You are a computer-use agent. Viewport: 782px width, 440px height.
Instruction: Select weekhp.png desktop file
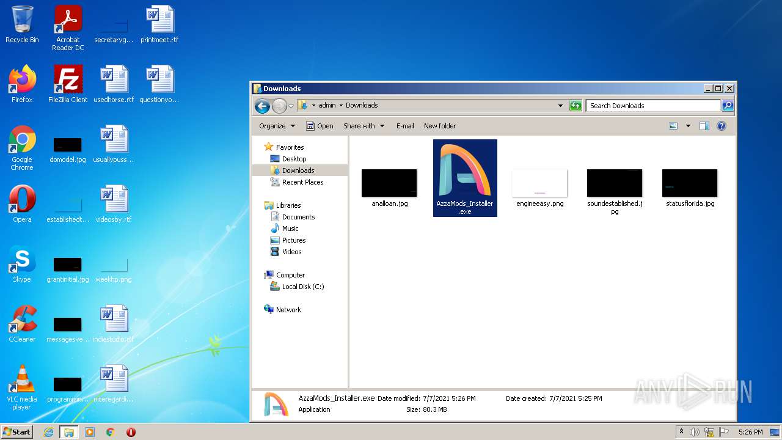coord(114,270)
